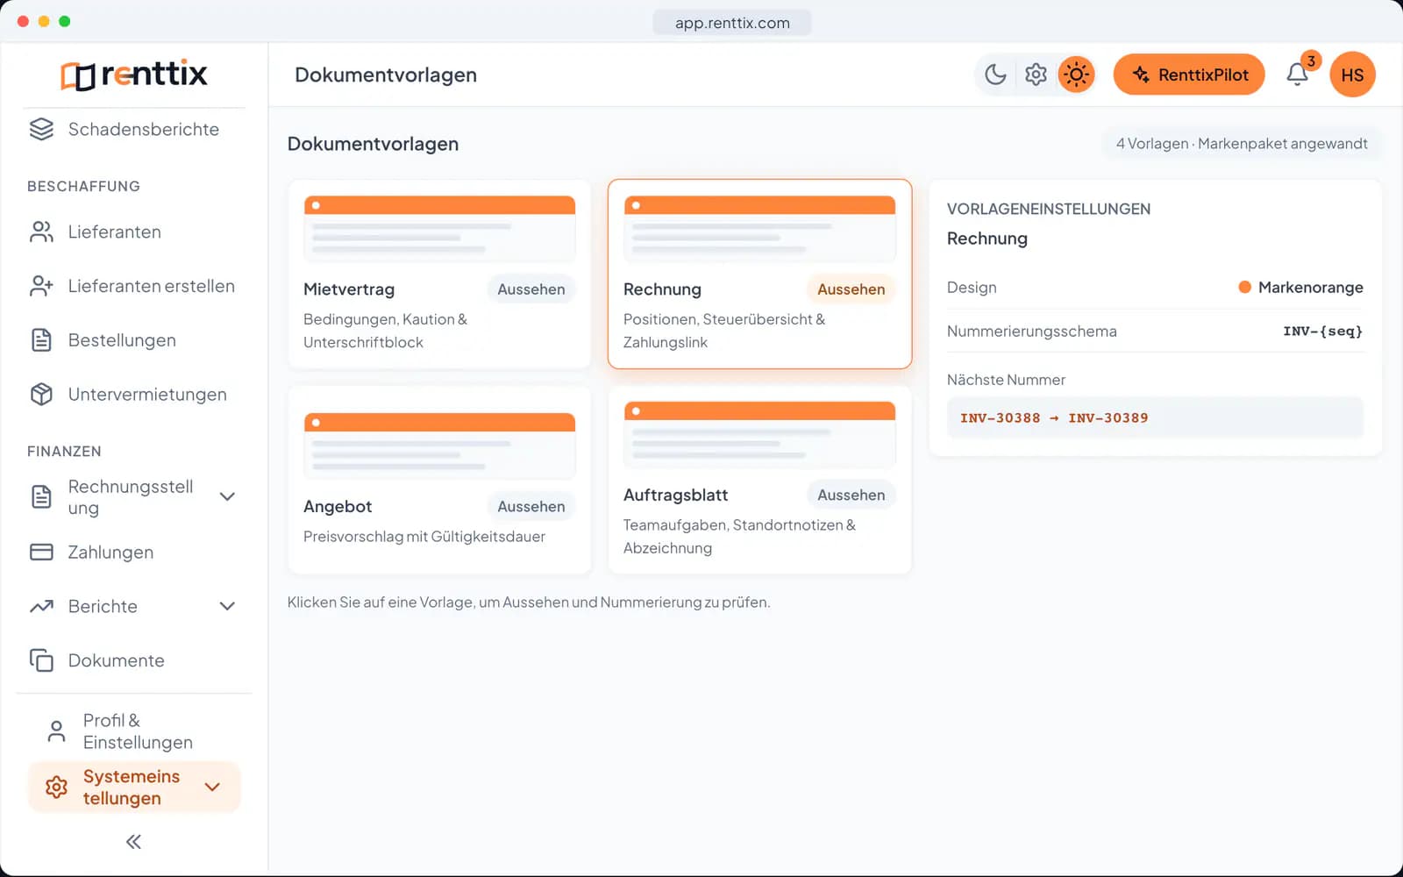Click the 'Klicken Sie auf eine Vorlage' hint
The image size is (1403, 877).
pyautogui.click(x=529, y=602)
